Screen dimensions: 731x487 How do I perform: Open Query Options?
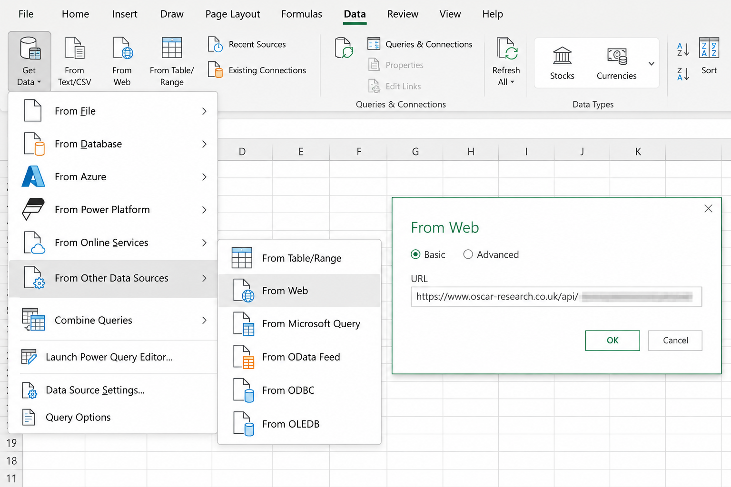113,417
